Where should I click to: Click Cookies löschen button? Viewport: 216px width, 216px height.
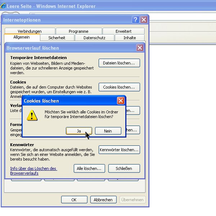point(119,87)
